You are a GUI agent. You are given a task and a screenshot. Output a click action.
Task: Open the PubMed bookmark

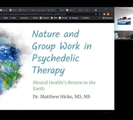[x=34, y=18]
